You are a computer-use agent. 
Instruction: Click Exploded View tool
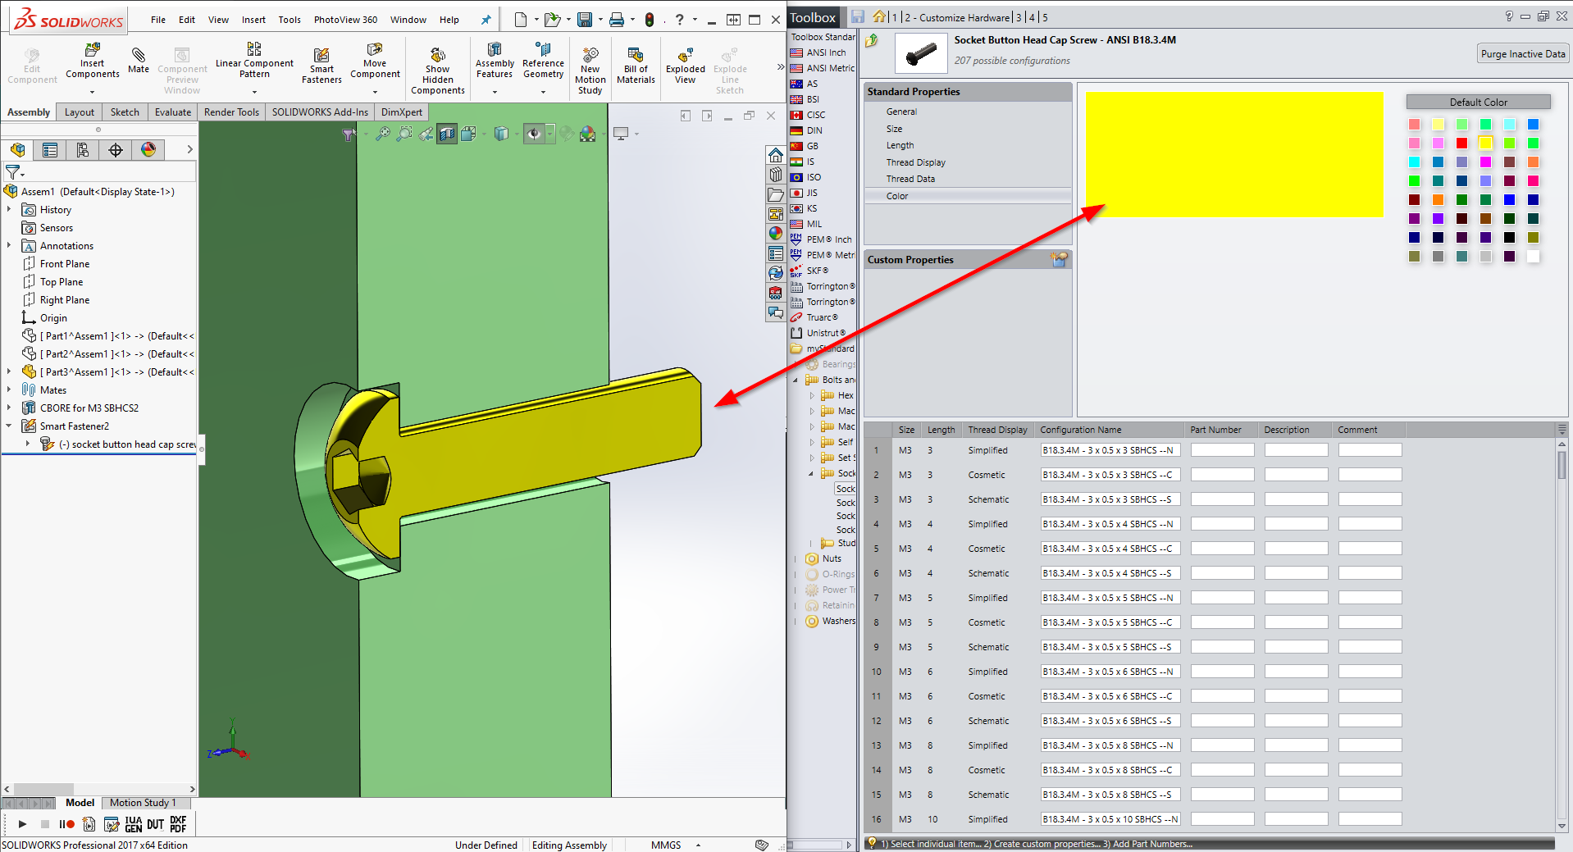686,66
